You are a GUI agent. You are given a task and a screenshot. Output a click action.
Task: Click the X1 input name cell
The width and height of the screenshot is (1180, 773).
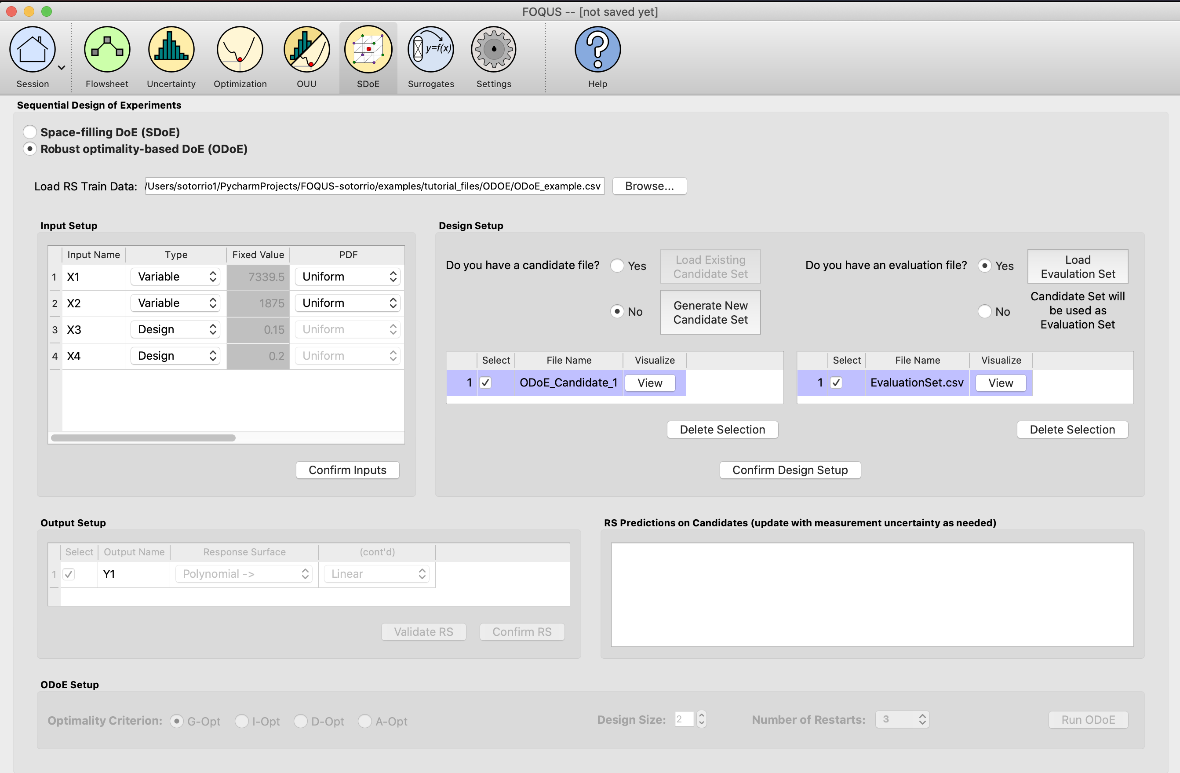coord(93,277)
